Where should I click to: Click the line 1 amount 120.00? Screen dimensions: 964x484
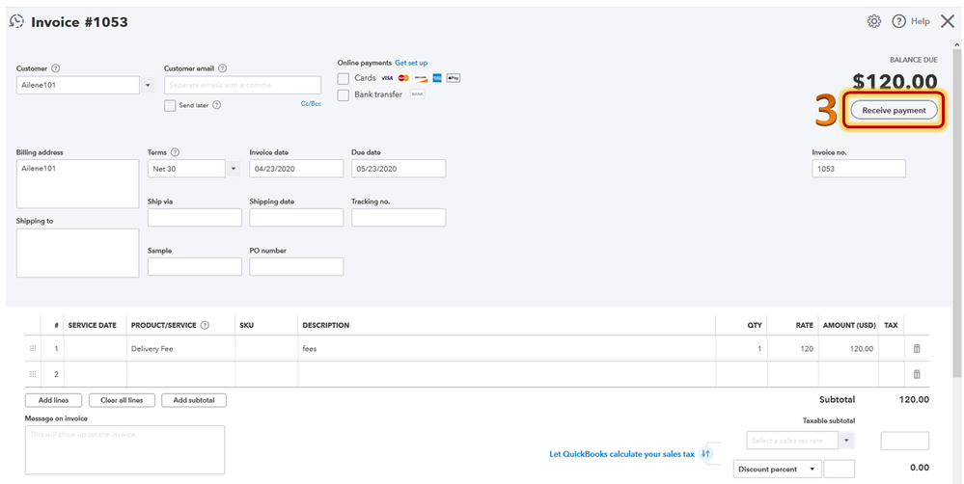click(849, 348)
